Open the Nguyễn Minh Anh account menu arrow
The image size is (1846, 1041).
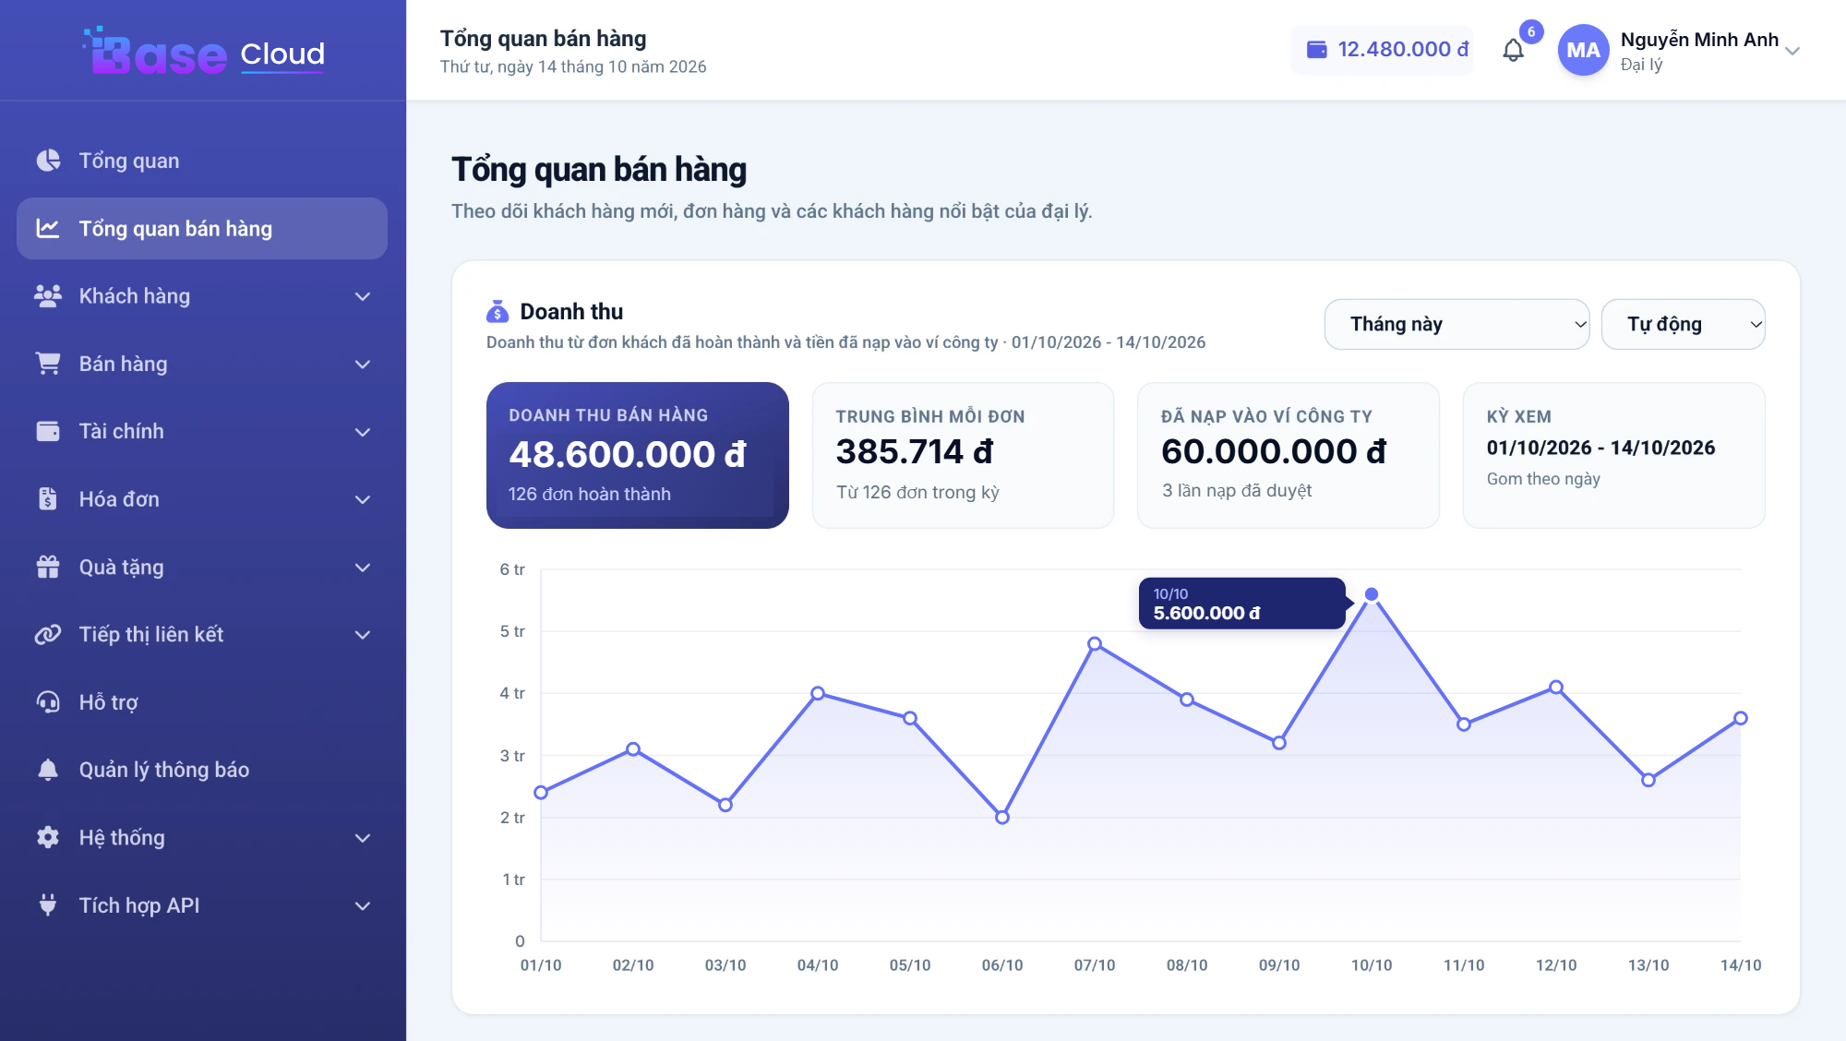(x=1792, y=51)
